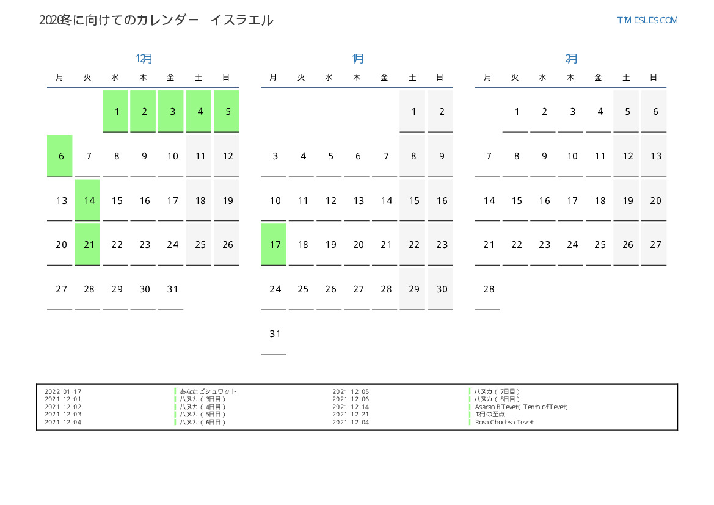Click January 31 in the 1月 calendar
The image size is (714, 505).
click(274, 333)
